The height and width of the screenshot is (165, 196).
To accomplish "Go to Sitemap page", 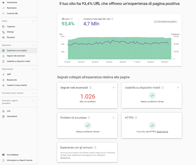I will (x=19, y=32).
